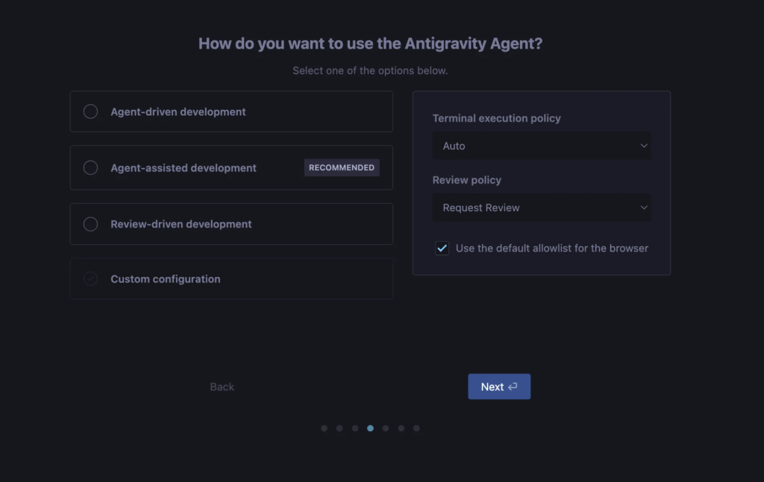Go to the third step dot
This screenshot has height=482, width=764.
pyautogui.click(x=355, y=428)
